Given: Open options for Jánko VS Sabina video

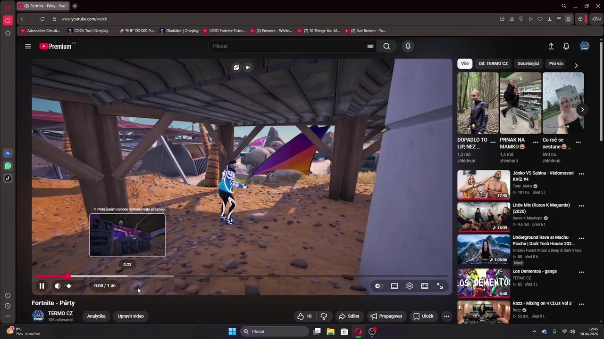Looking at the screenshot, I should coord(581,174).
